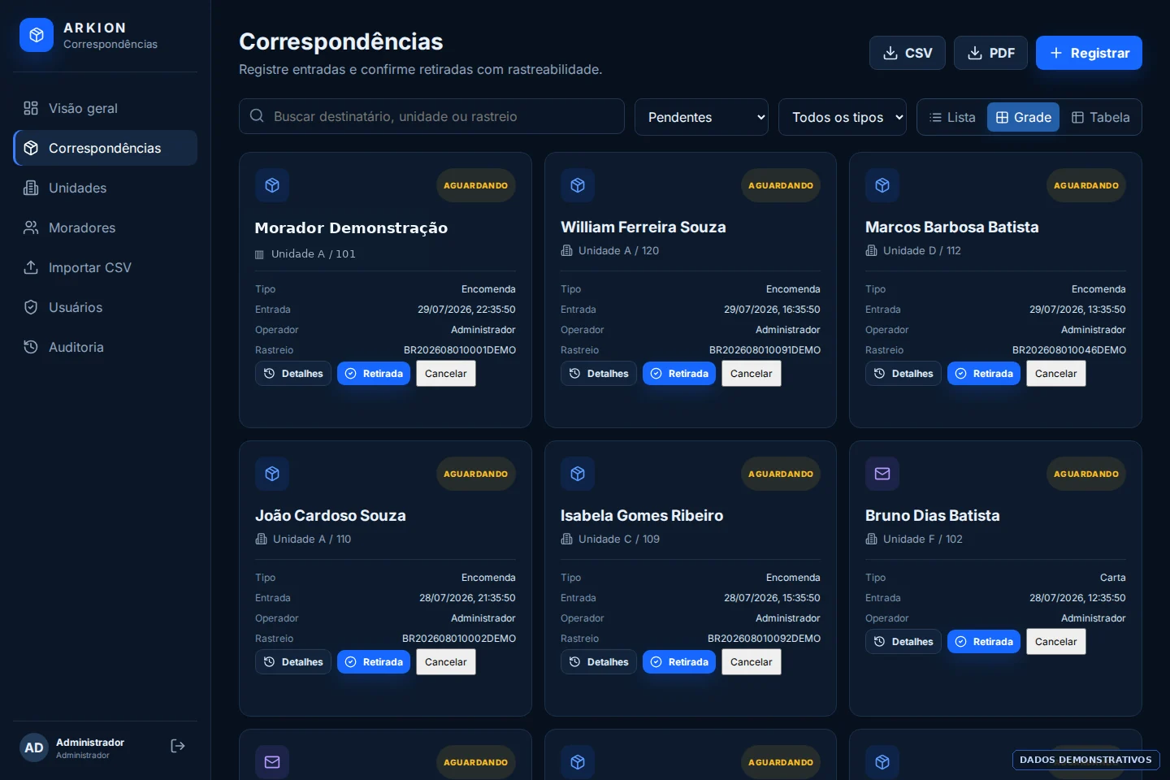1170x780 pixels.
Task: Click the name João Cardoso Souza
Action: coord(331,516)
